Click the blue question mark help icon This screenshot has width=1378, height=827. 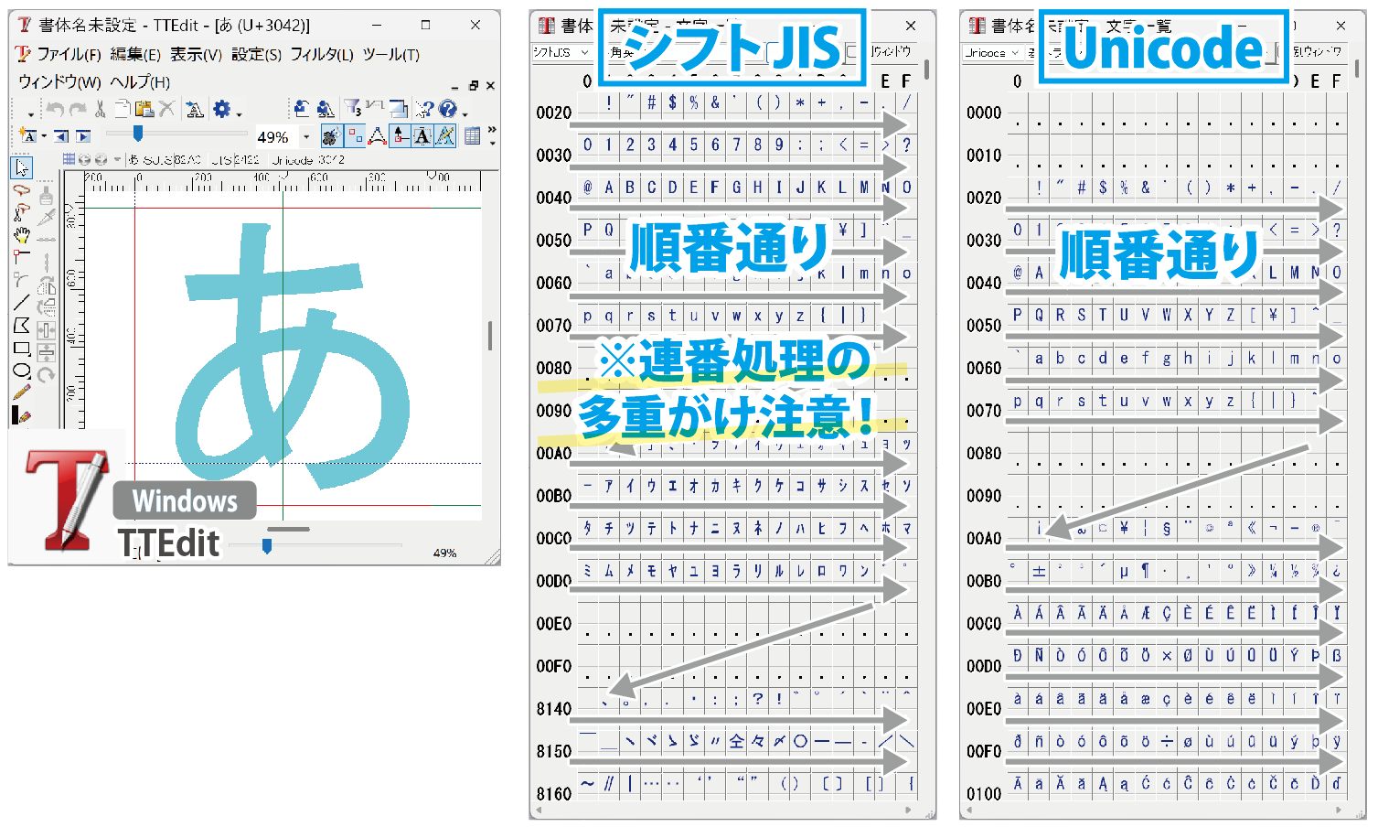click(x=448, y=109)
